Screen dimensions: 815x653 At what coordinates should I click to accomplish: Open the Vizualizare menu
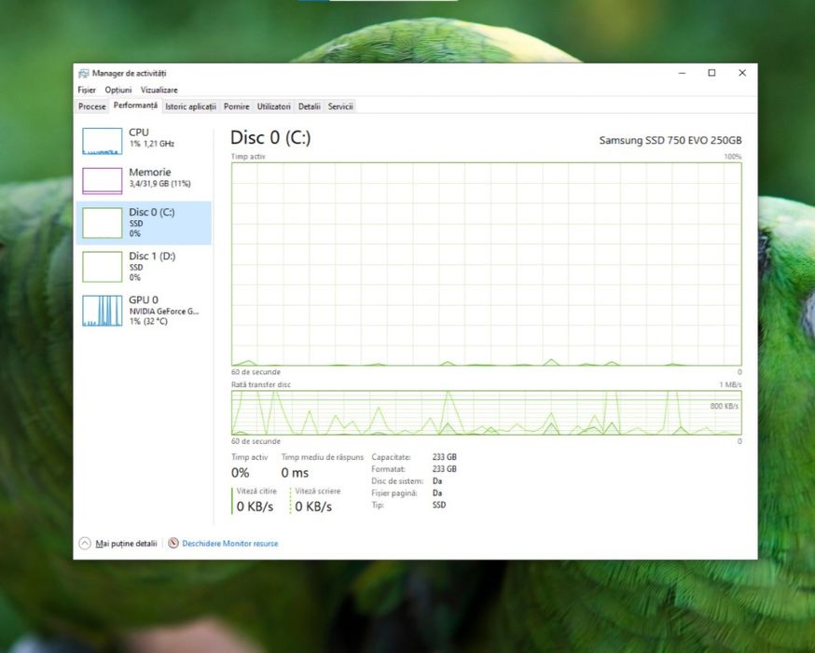coord(159,90)
